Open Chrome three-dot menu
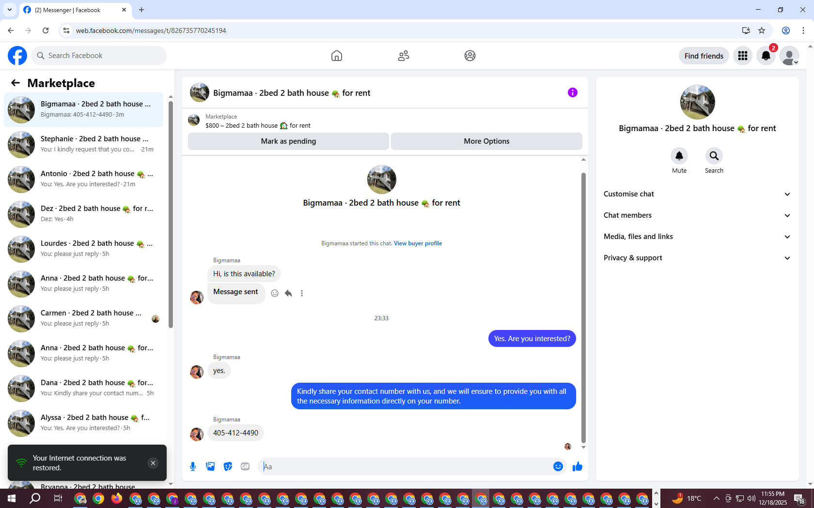Screen dimensions: 814x508 pos(803,30)
